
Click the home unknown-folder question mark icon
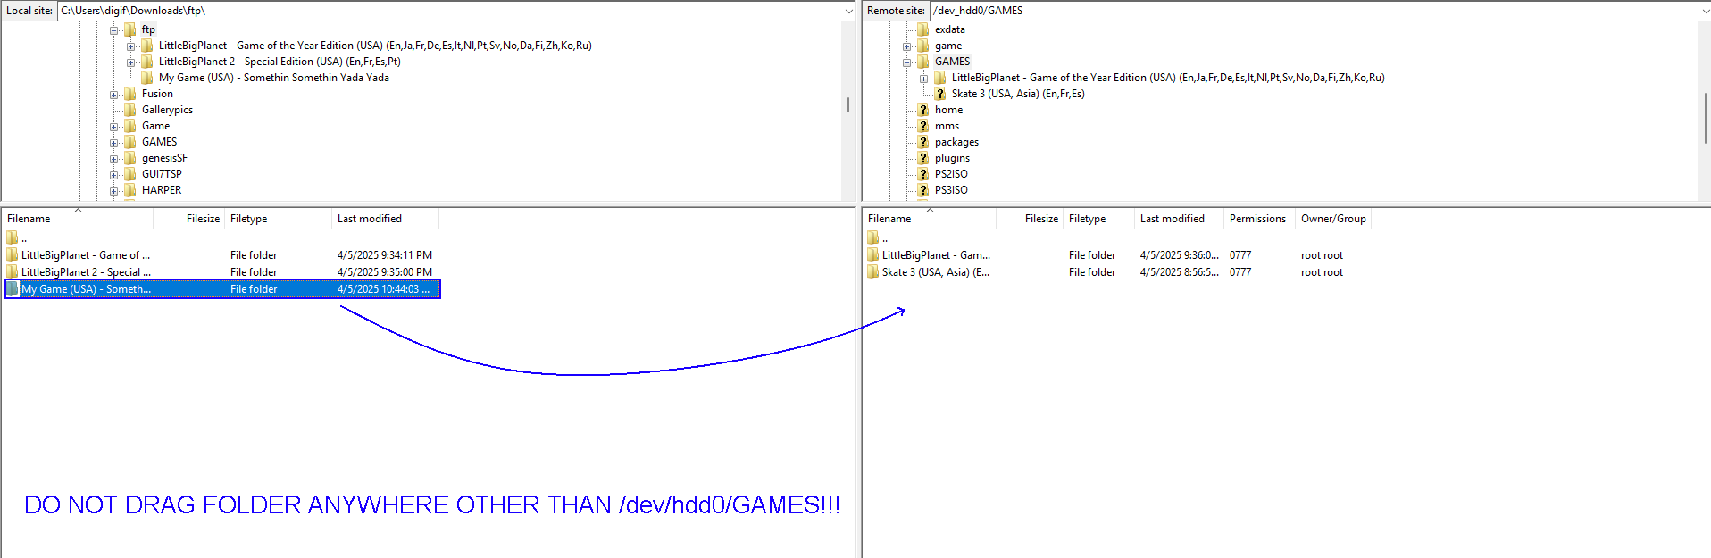[x=923, y=110]
